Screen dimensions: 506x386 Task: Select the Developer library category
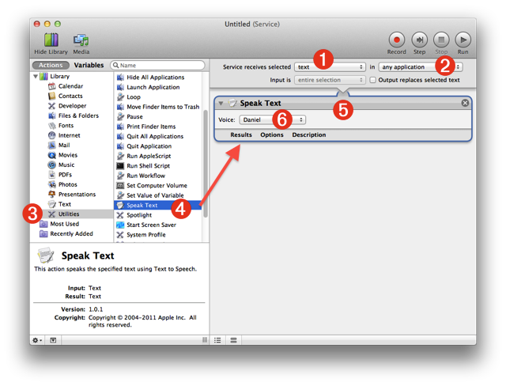click(x=72, y=106)
